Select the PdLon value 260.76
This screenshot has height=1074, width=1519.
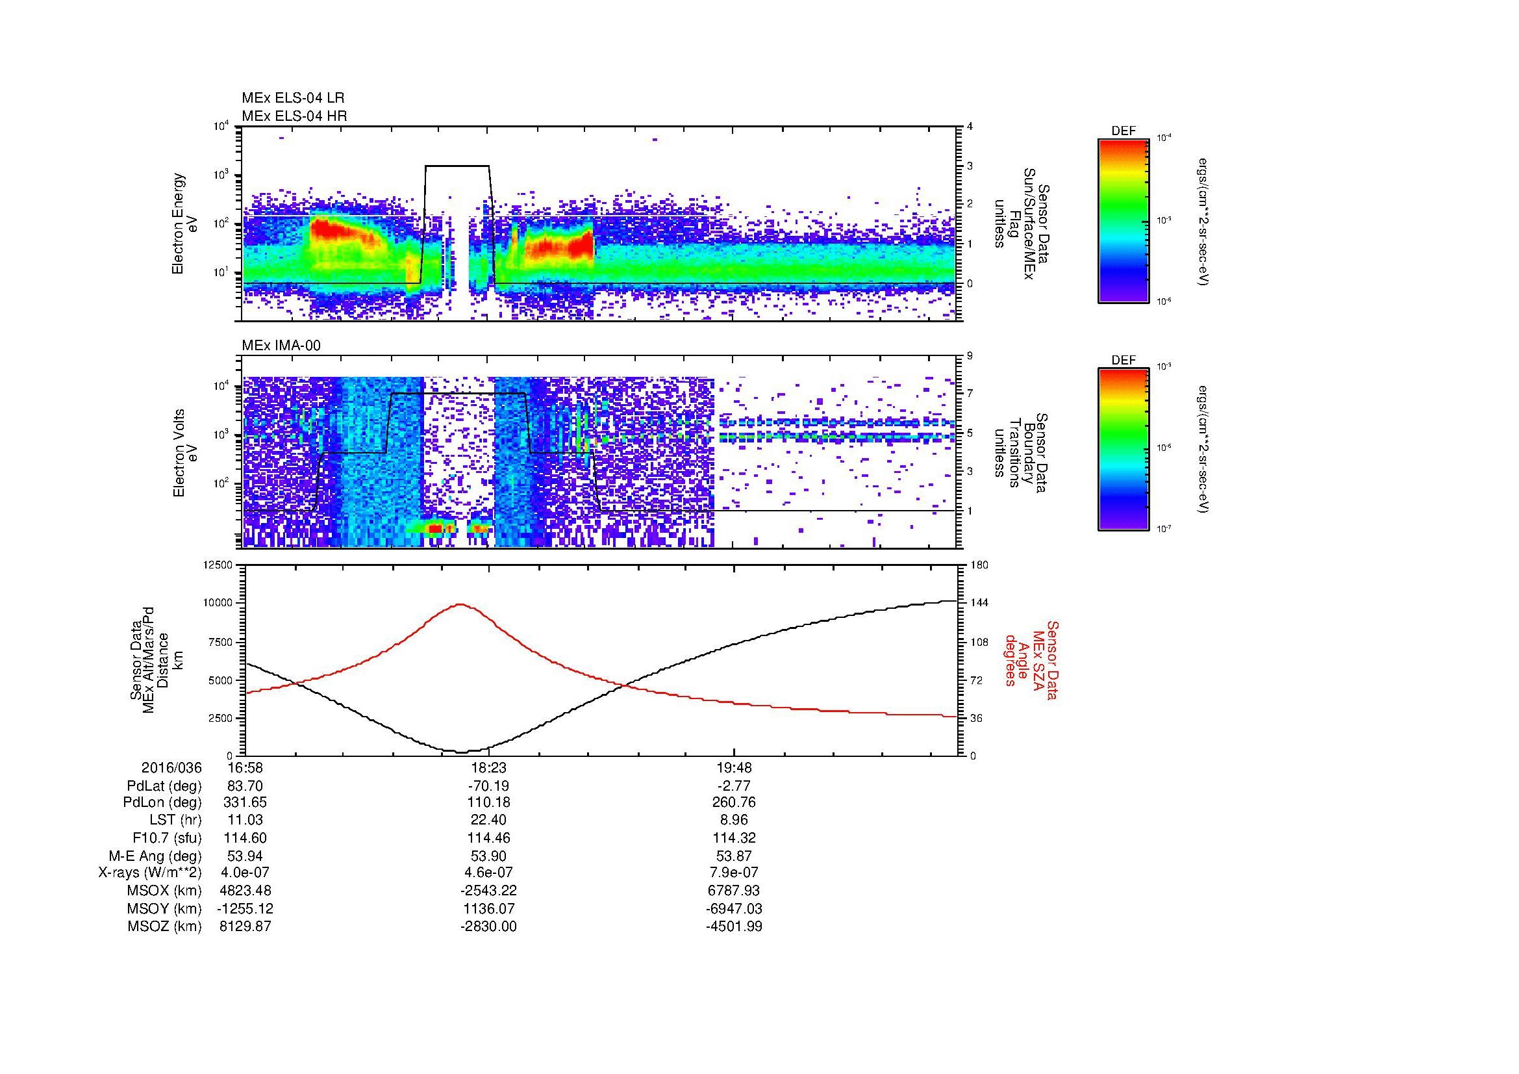click(x=734, y=802)
